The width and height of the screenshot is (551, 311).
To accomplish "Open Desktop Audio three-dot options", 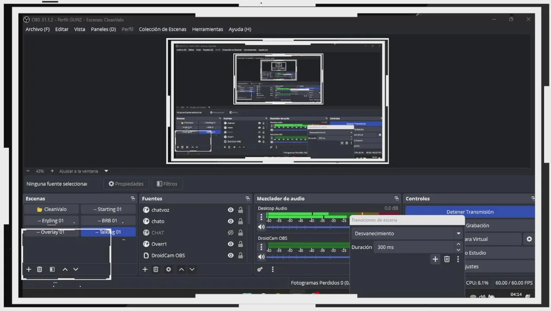I will click(261, 217).
